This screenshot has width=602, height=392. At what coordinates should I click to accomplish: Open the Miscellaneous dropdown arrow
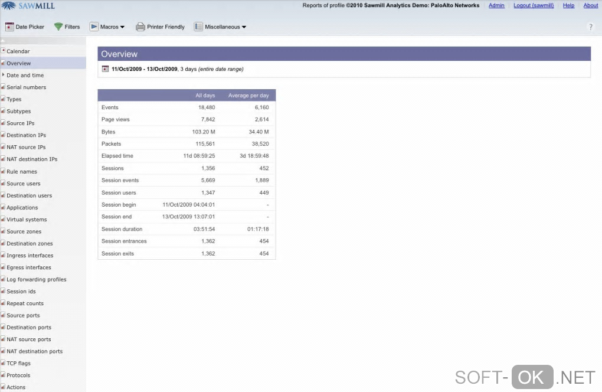coord(244,27)
